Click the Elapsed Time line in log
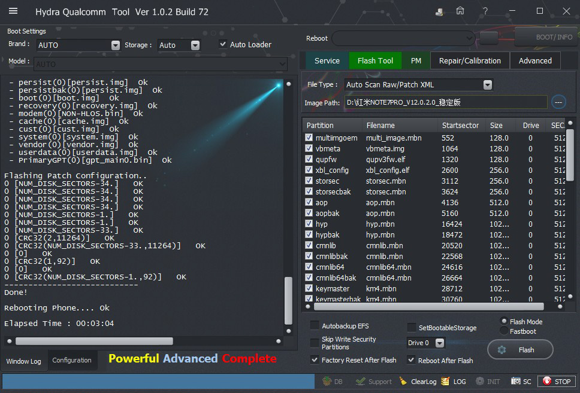580x393 pixels. [x=59, y=323]
